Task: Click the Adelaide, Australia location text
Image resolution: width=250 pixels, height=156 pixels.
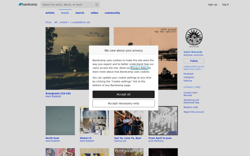Action: (x=193, y=55)
